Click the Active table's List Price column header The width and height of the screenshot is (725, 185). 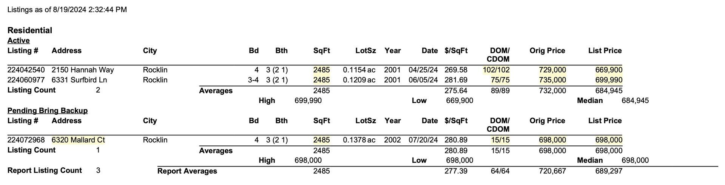point(605,51)
